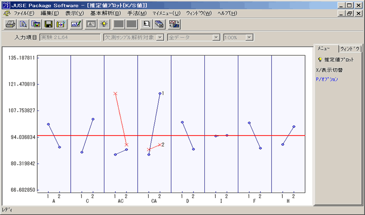Click the 入力項目 label

tap(26, 37)
